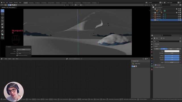182x102 pixels.
Task: Hide the Camera with its eye icon
Action: pos(179,11)
